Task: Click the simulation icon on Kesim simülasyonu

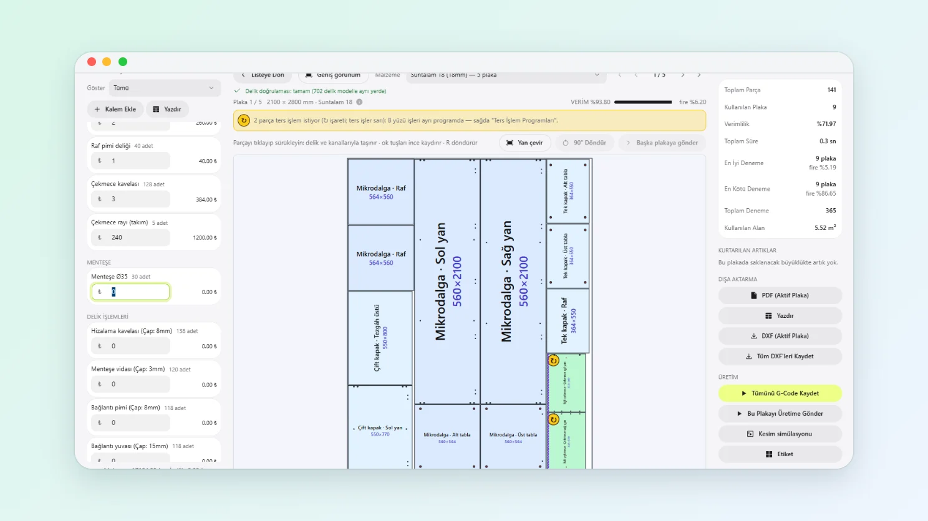Action: pos(750,434)
